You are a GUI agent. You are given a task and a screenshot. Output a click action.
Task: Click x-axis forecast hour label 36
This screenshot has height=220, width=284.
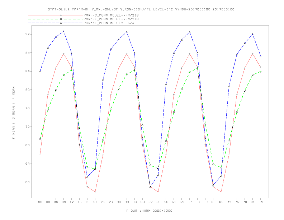tap(134, 202)
